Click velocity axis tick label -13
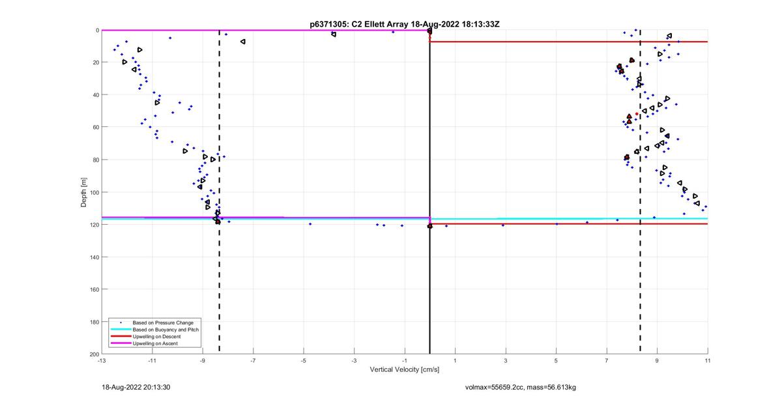This screenshot has width=782, height=398. point(101,360)
